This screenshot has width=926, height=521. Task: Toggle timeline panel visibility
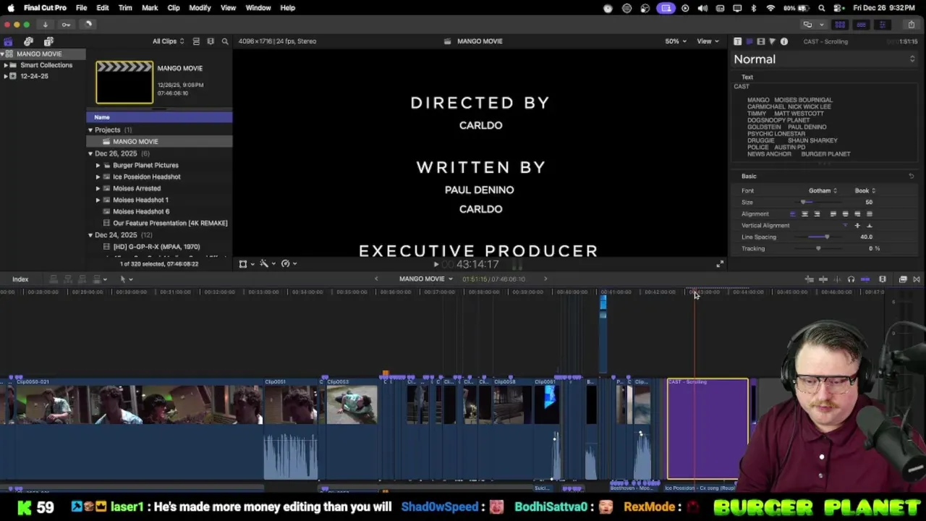[x=861, y=25]
